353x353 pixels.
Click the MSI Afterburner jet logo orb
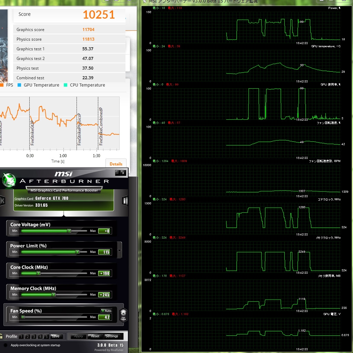(x=9, y=181)
